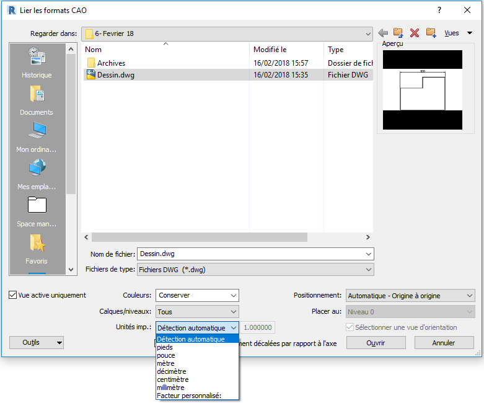
Task: Open Mon ordinateur shortcut in sidebar
Action: tap(37, 137)
